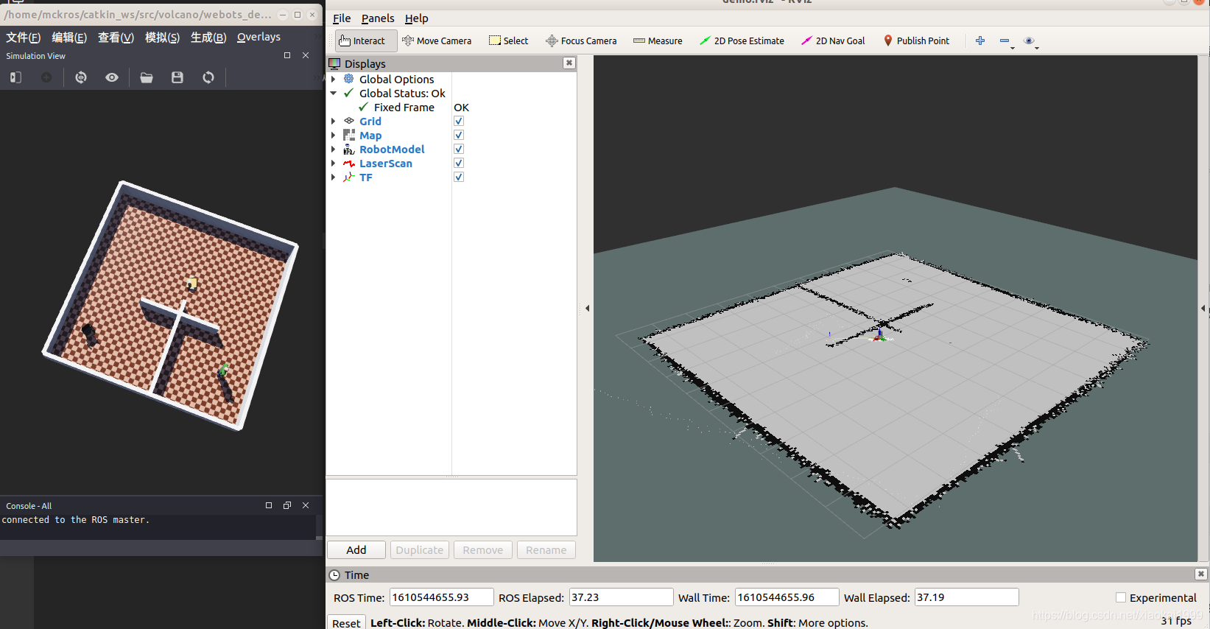Disable the RobotModel display checkbox
Image resolution: width=1210 pixels, height=629 pixels.
click(x=459, y=149)
